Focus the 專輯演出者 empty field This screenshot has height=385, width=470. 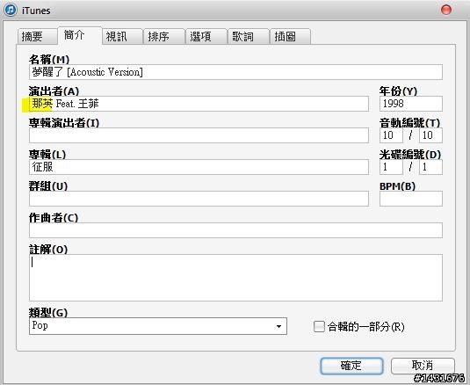click(x=199, y=135)
